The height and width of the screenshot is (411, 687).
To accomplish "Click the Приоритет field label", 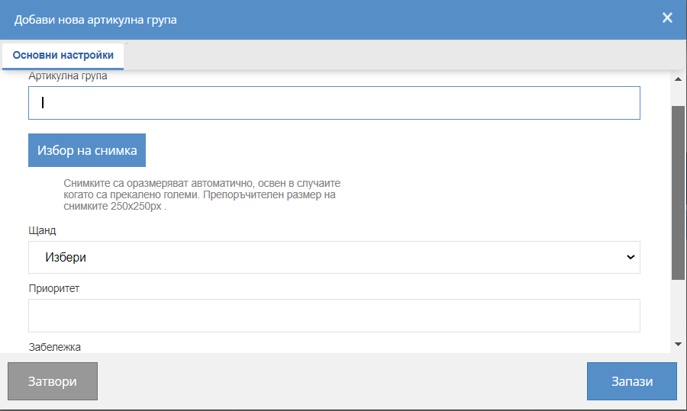I will click(54, 288).
